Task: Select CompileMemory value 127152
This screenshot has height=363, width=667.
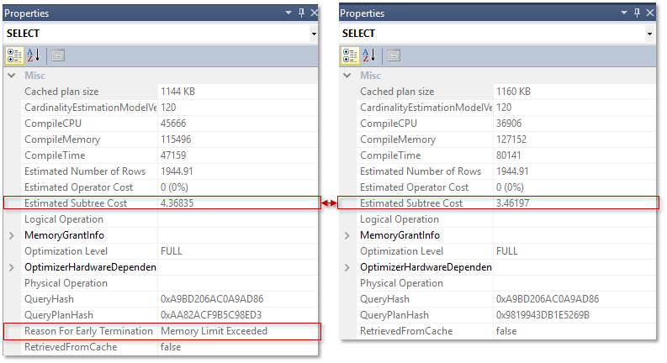Action: (511, 139)
